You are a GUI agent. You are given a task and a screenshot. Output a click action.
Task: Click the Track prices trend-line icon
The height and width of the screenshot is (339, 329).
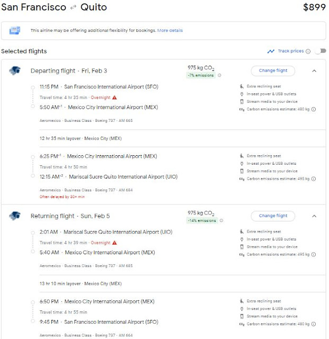pos(271,51)
